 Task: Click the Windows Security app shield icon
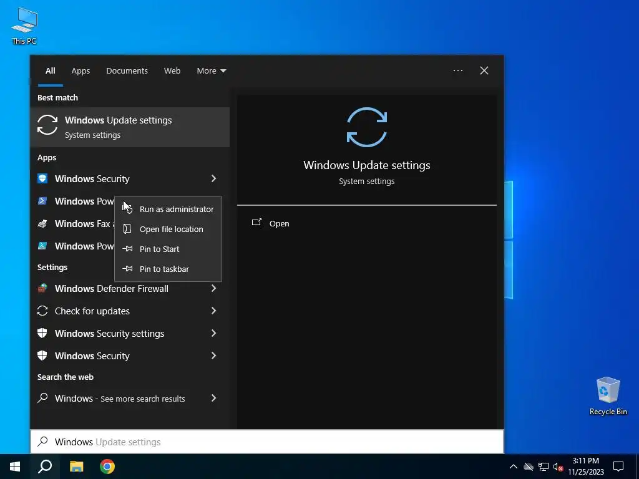click(42, 178)
